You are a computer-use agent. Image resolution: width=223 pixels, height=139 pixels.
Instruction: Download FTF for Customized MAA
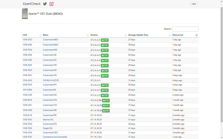[x=105, y=45]
